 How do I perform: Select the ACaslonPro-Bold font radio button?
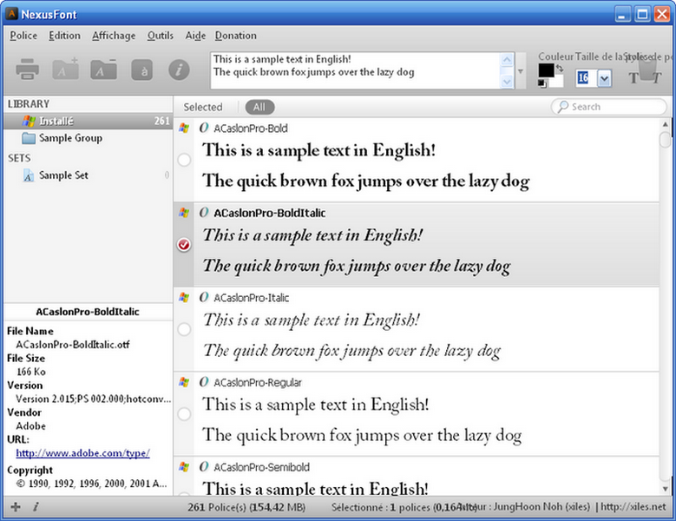click(184, 160)
